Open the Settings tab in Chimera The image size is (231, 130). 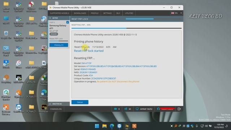pyautogui.click(x=107, y=13)
